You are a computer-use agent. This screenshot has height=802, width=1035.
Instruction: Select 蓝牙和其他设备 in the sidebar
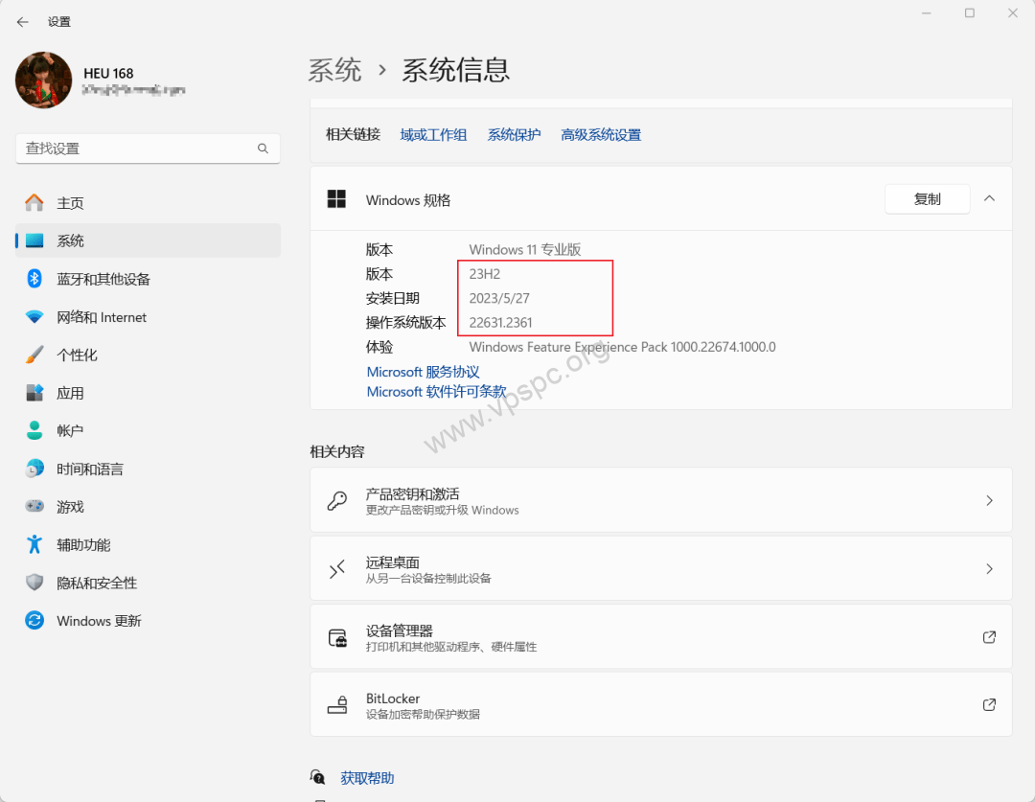148,279
